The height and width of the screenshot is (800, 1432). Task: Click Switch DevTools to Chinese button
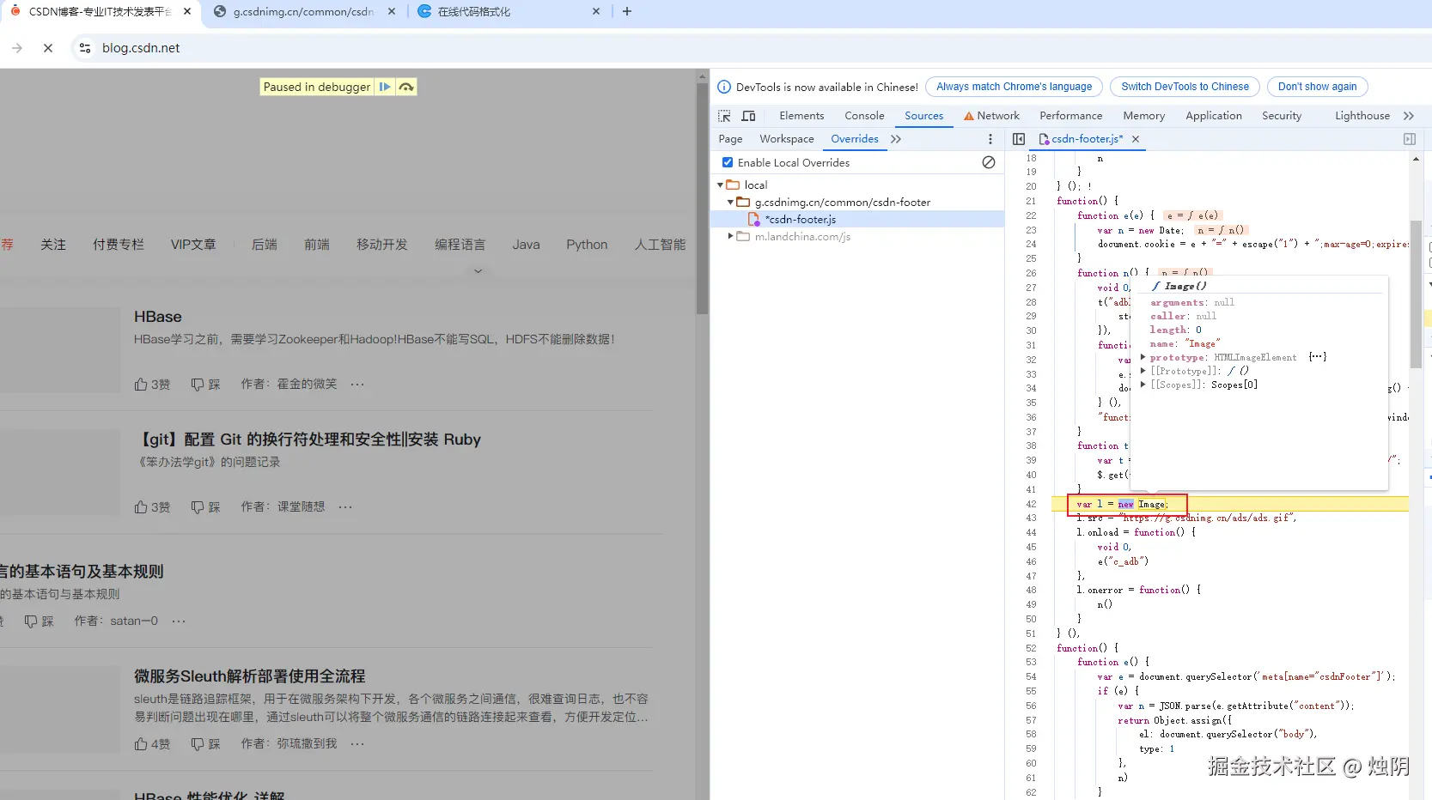pos(1185,87)
